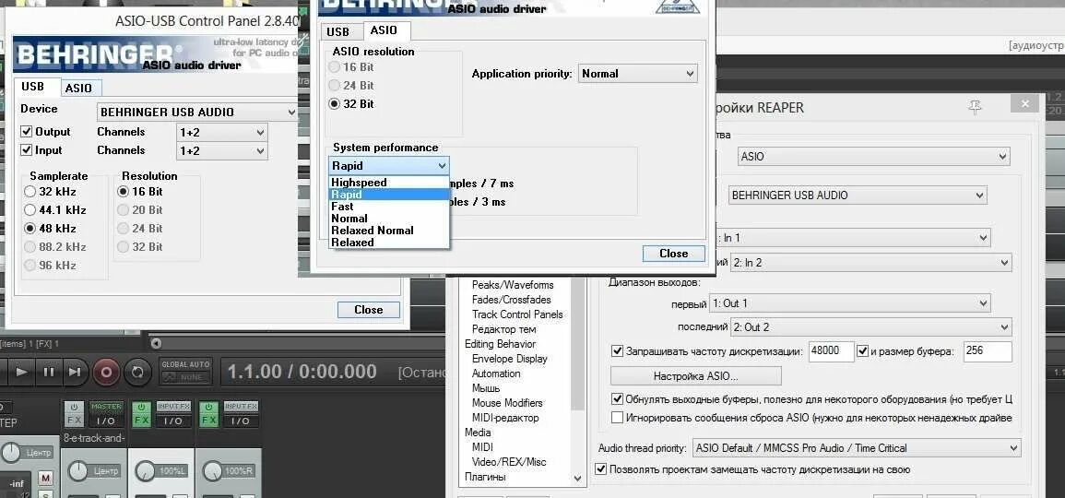Screen dimensions: 1065x498
Task: Arm recording with the red Record button
Action: pos(106,372)
